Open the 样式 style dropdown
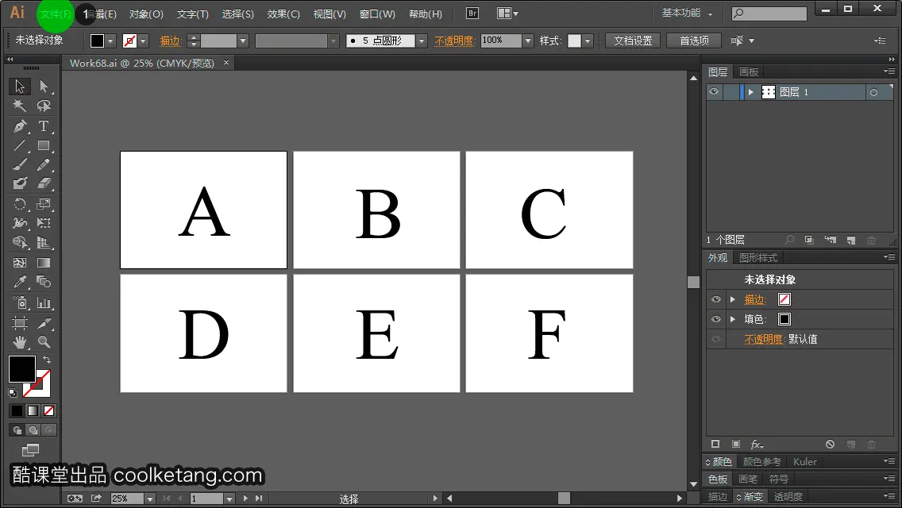 coord(588,40)
